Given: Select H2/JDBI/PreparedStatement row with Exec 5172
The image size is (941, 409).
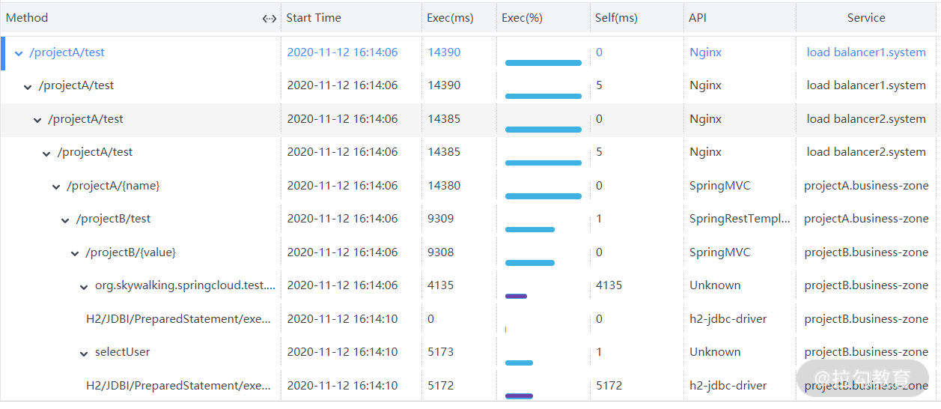Looking at the screenshot, I should 470,386.
